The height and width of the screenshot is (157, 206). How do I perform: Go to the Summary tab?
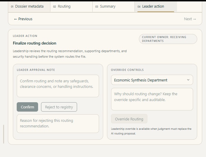tap(113, 6)
